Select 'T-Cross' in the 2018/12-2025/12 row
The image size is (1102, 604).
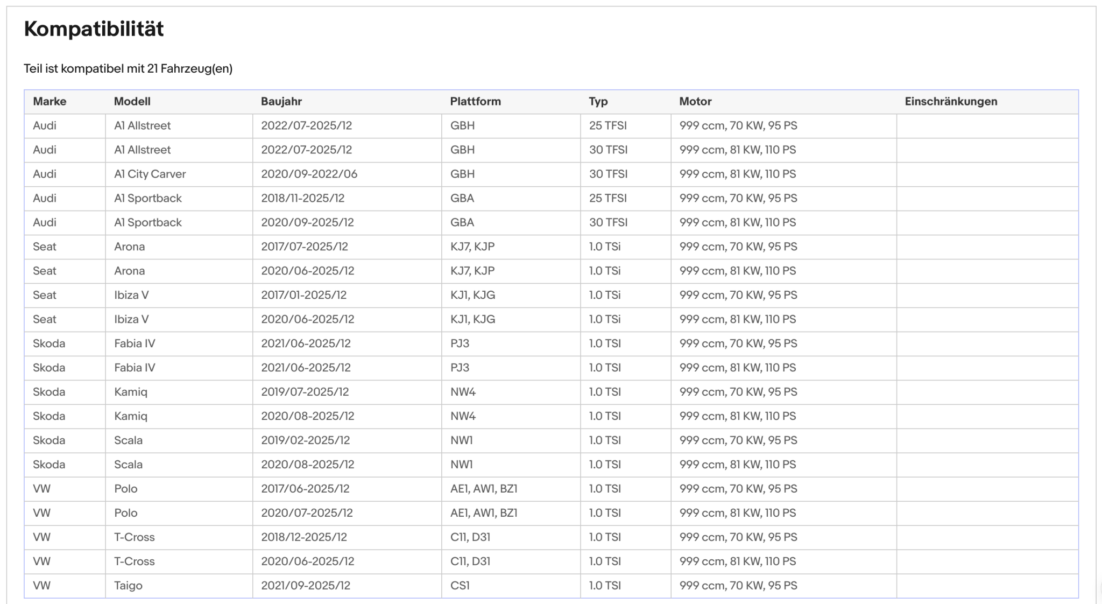click(x=135, y=537)
